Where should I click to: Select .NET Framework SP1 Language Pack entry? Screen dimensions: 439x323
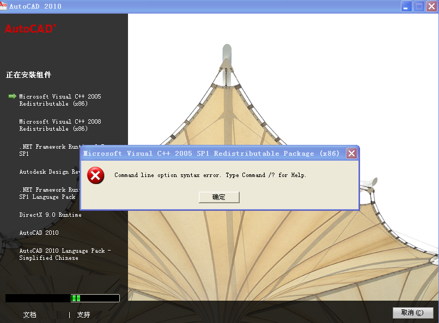point(50,193)
